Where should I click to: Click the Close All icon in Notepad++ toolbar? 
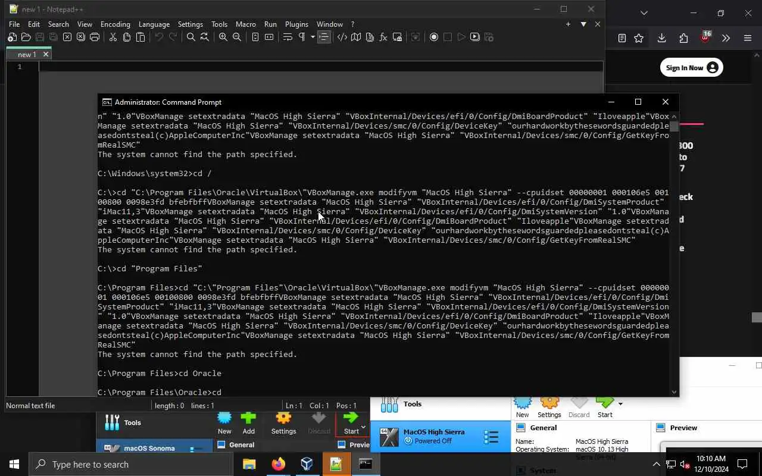(x=80, y=37)
